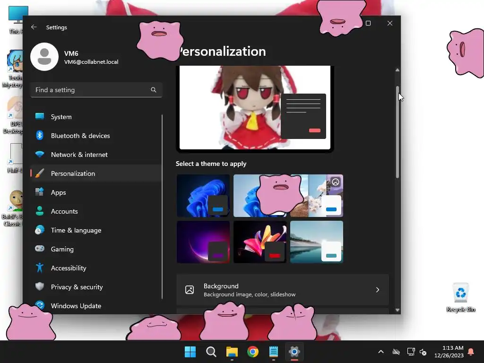Click the magnifier icon in Find a setting
484x363 pixels.
[x=154, y=90]
